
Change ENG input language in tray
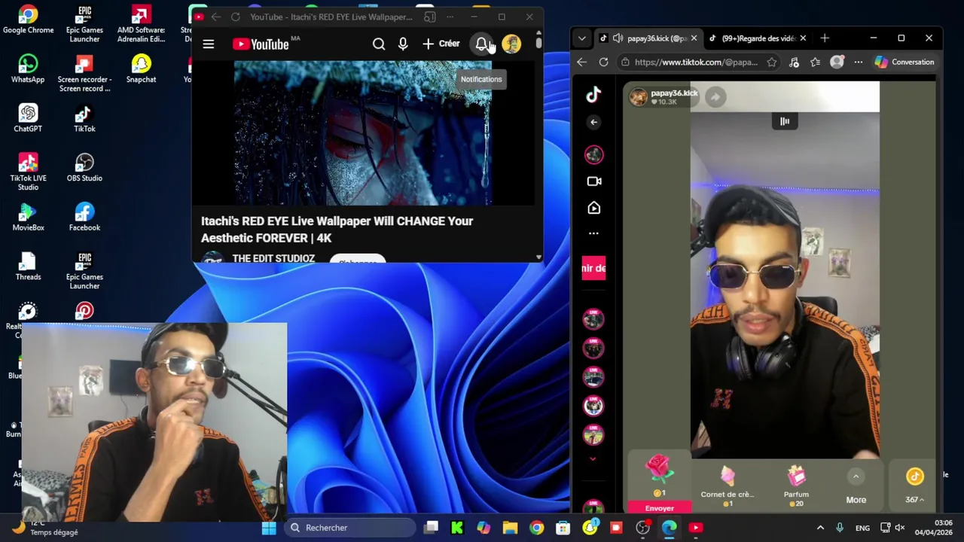[x=862, y=528]
